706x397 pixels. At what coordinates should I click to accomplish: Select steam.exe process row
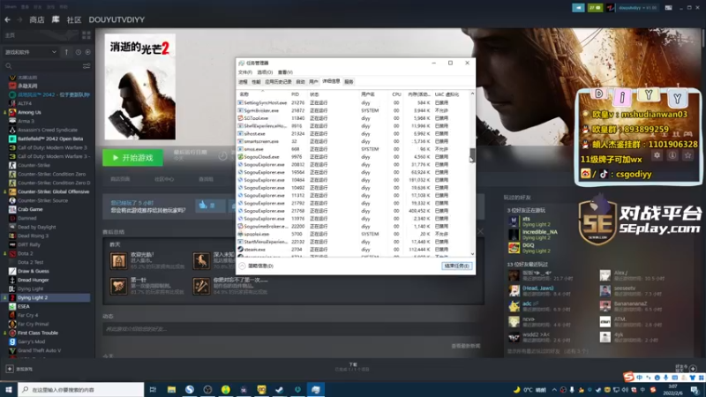(355, 250)
